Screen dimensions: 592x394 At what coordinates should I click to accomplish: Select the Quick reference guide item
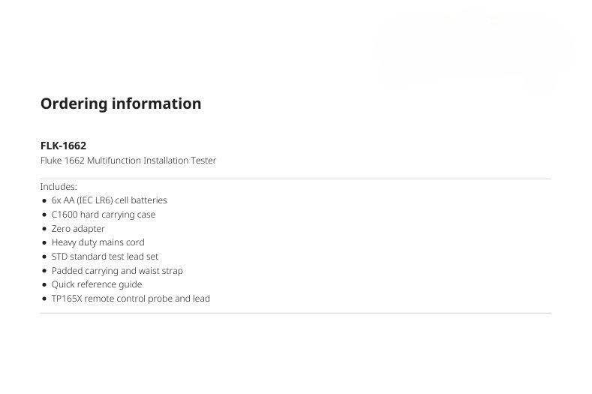97,284
